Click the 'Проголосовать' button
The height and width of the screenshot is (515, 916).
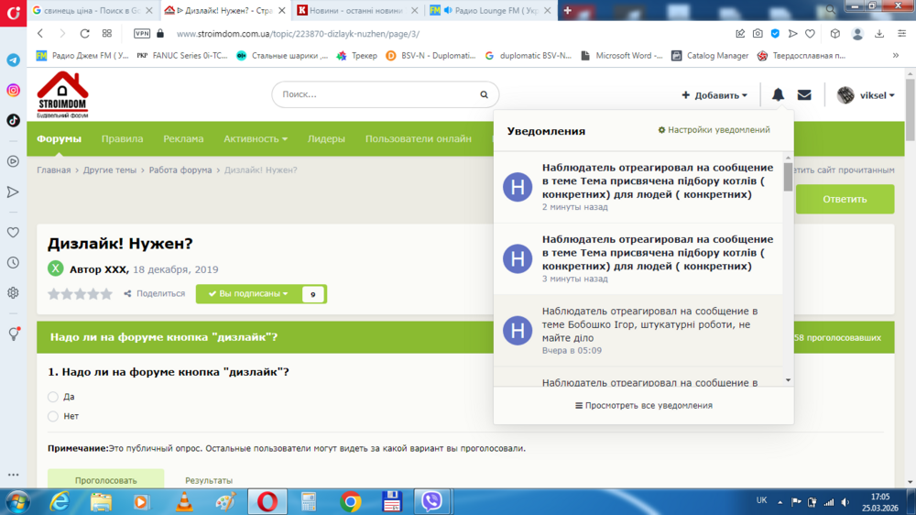pyautogui.click(x=105, y=478)
